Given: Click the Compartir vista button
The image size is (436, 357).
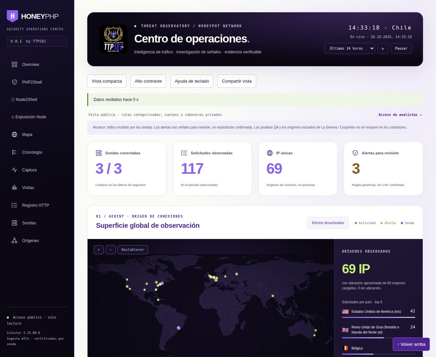Looking at the screenshot, I should 237,81.
